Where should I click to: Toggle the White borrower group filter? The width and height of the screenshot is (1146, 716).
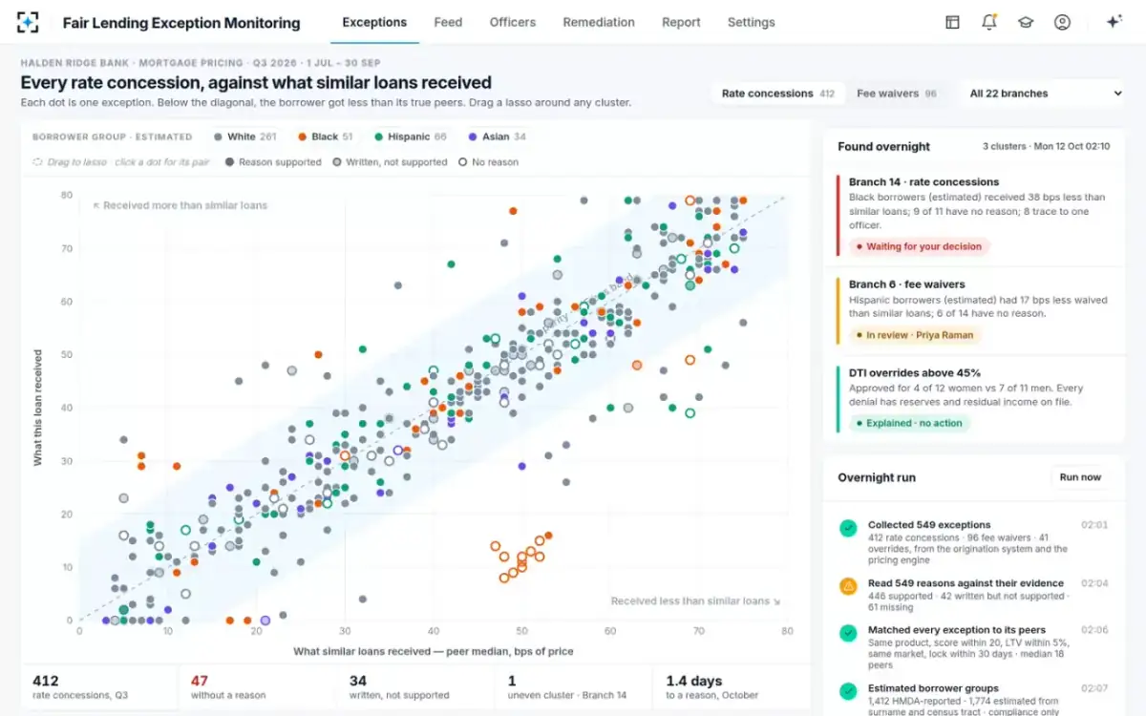tap(244, 137)
